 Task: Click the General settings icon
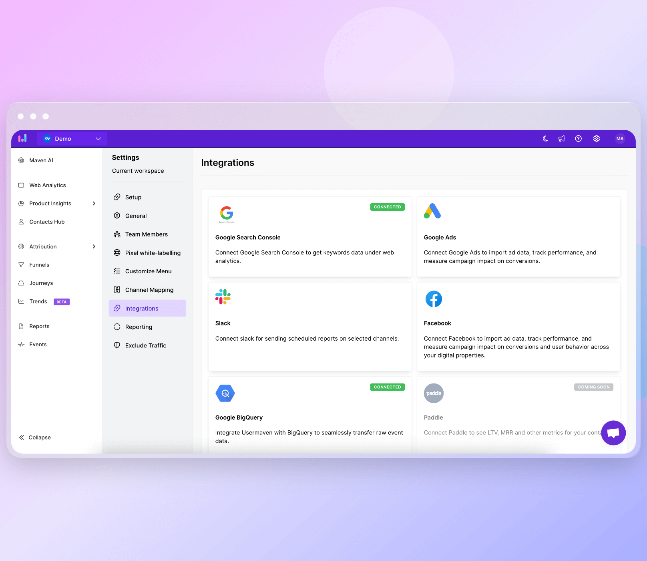point(117,216)
